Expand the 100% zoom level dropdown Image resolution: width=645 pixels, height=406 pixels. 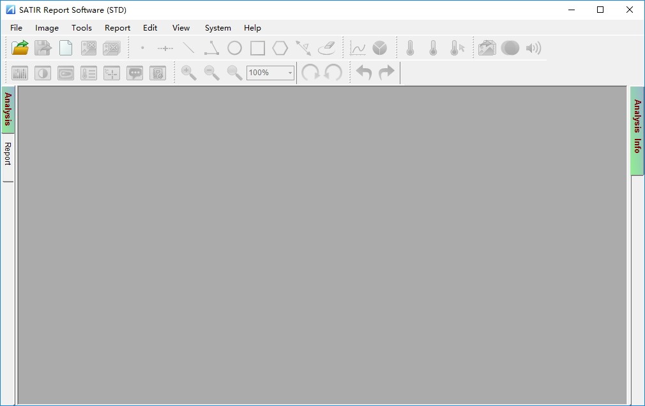[x=290, y=73]
